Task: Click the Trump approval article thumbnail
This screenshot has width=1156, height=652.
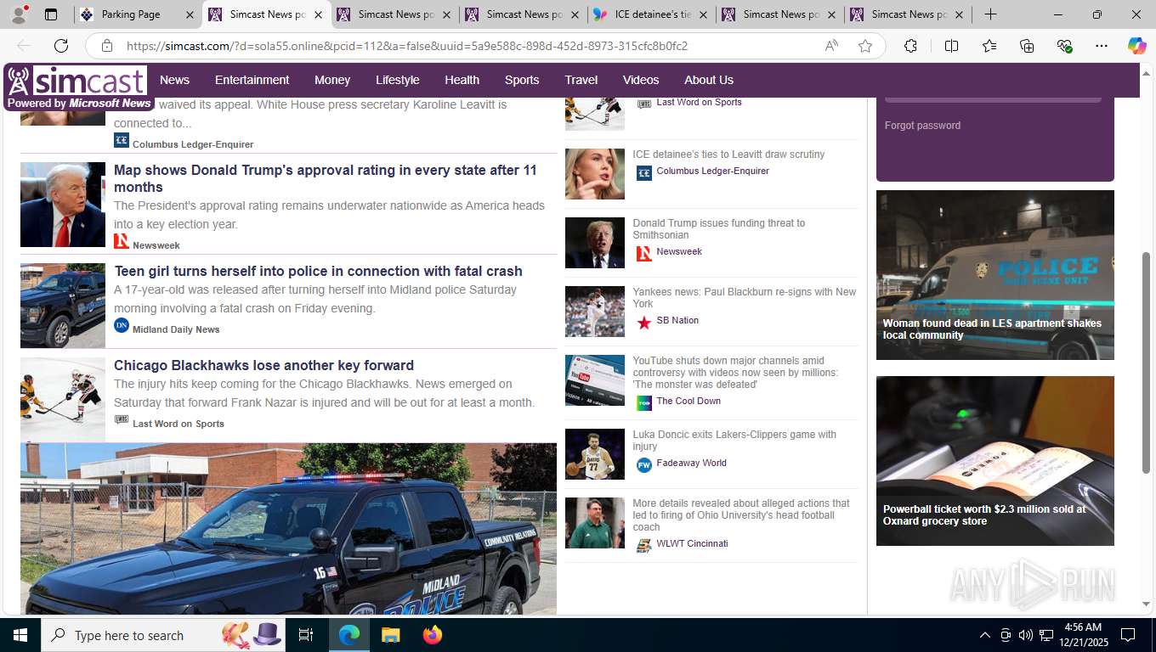Action: (x=63, y=205)
